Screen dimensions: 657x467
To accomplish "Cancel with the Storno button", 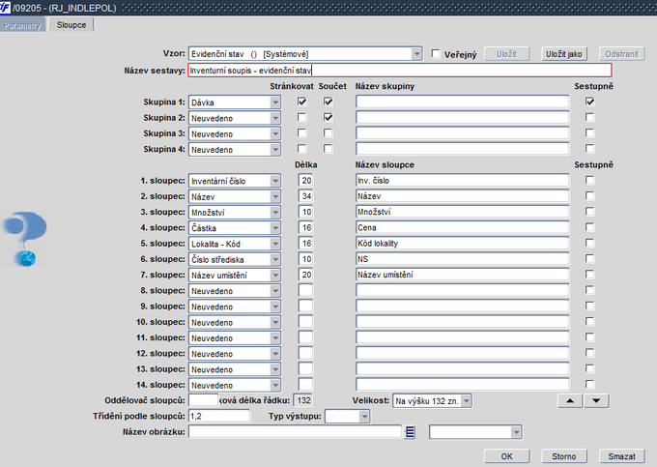I will (x=564, y=456).
